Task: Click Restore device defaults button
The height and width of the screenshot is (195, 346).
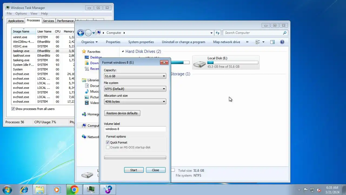Action: click(x=122, y=113)
